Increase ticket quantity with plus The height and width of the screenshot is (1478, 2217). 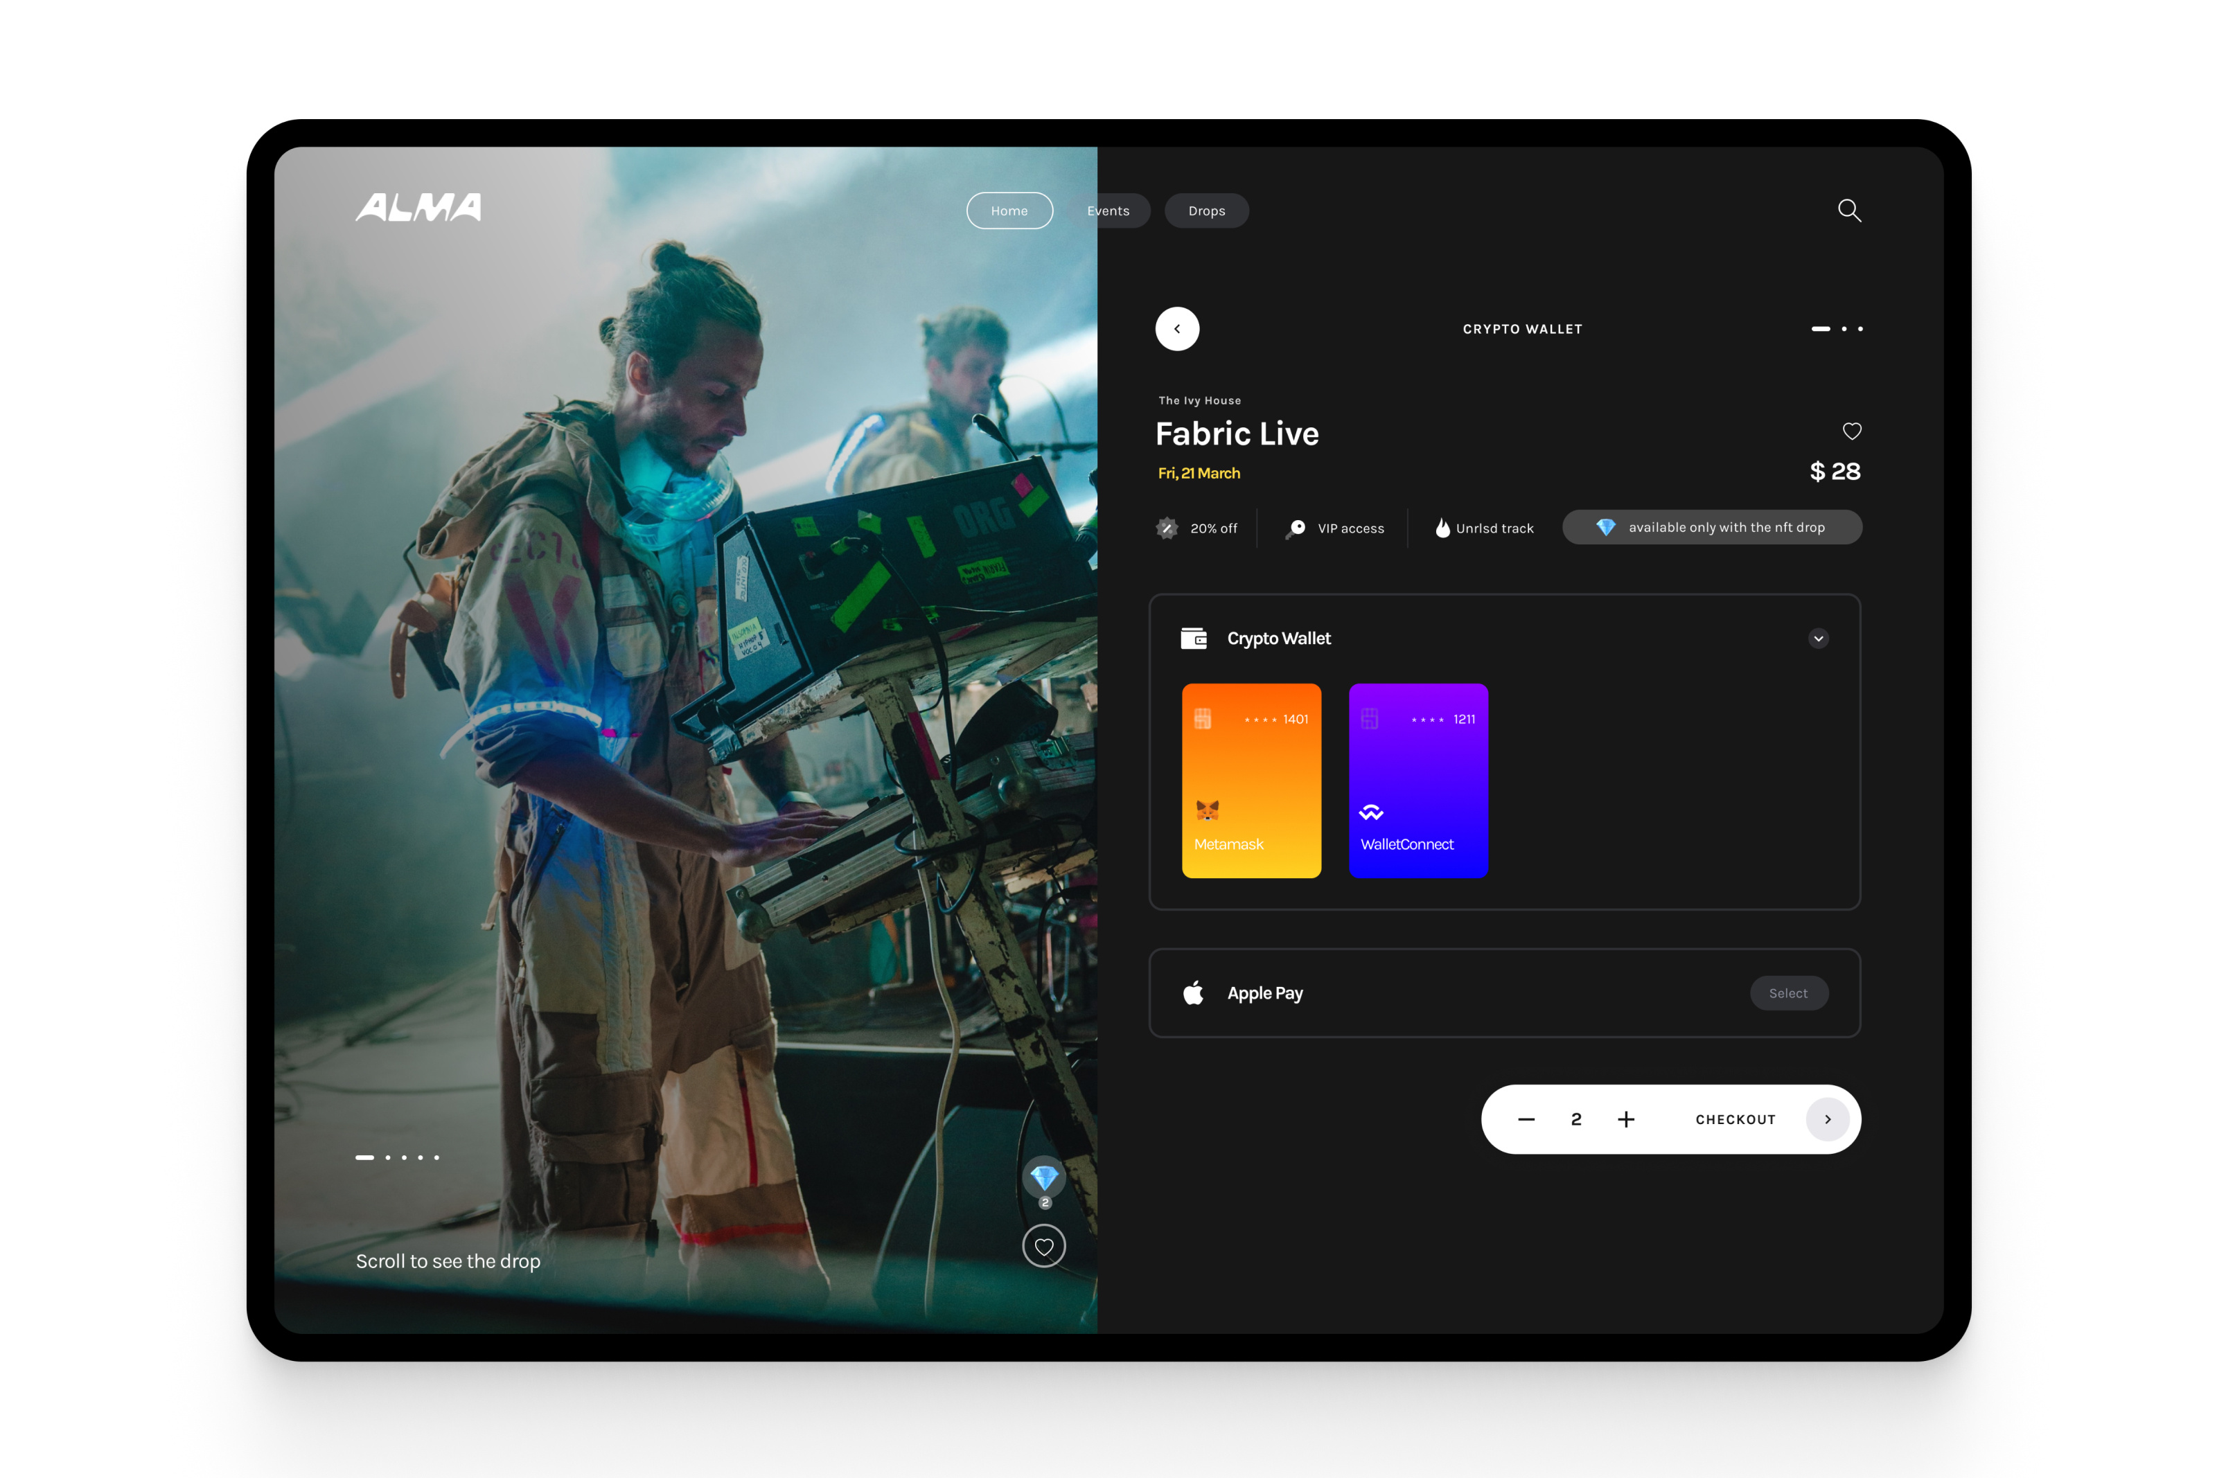pos(1626,1119)
